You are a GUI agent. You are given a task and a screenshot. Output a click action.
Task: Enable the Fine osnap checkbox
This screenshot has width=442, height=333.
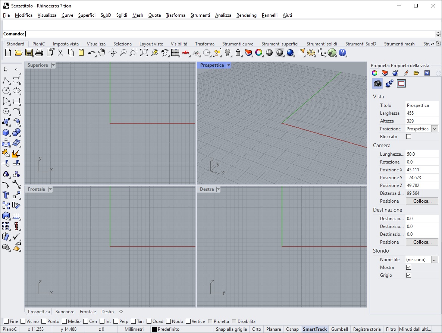pyautogui.click(x=6, y=321)
